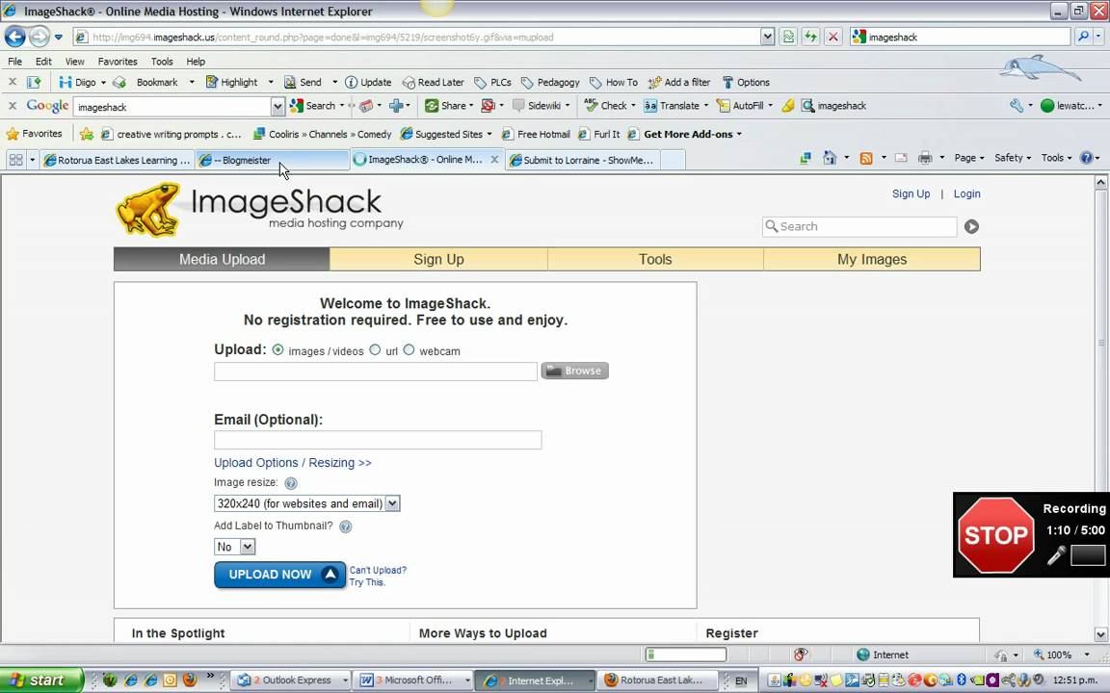Stop loading with the red X icon

pos(833,37)
